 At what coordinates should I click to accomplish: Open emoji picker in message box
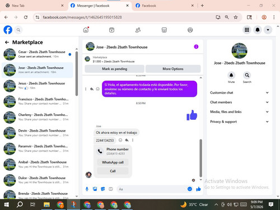click(x=190, y=189)
